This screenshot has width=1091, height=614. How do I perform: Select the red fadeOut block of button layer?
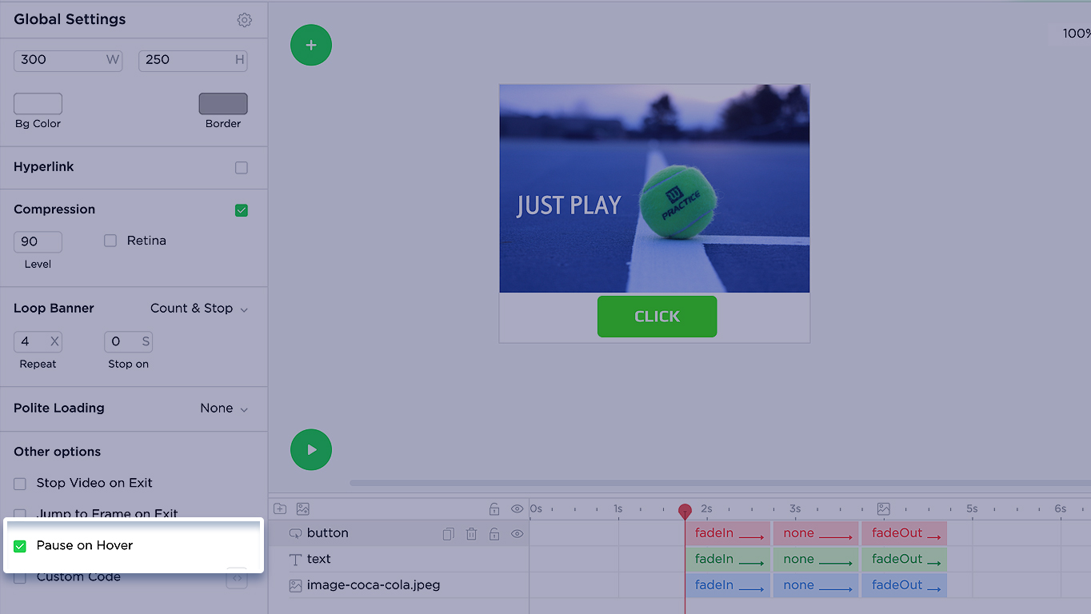(904, 533)
